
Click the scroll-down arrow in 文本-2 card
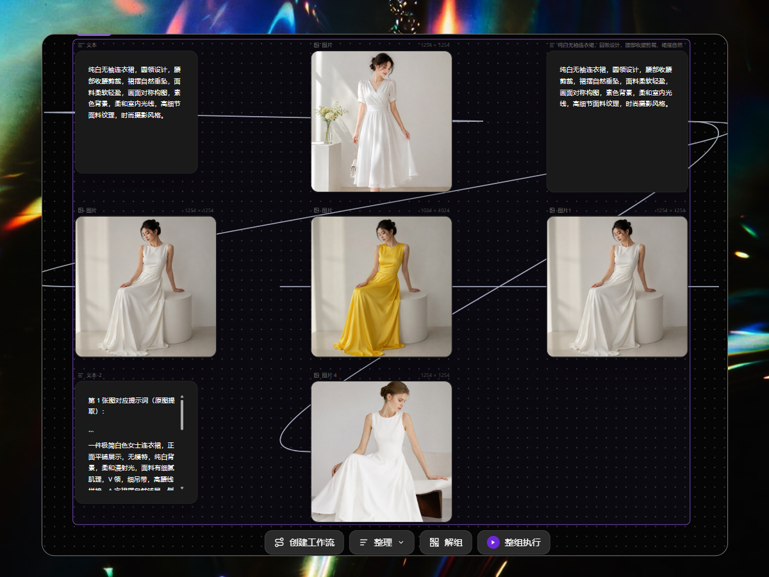(182, 488)
